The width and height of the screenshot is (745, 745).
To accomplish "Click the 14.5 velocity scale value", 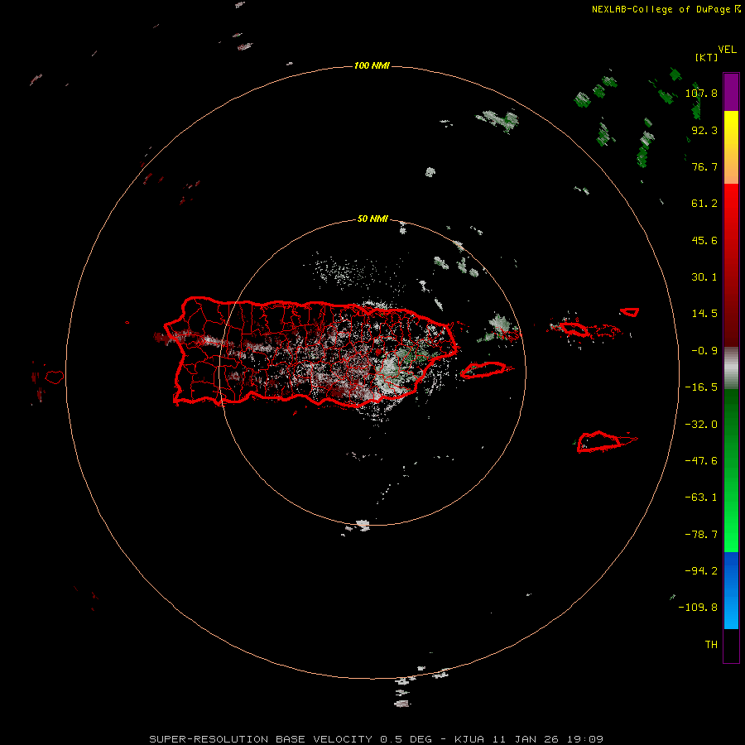I will tap(704, 314).
